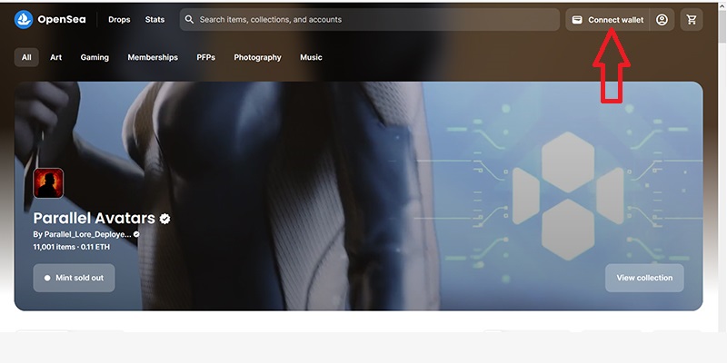The width and height of the screenshot is (727, 363).
Task: Click the 11,001 items · 0.11 ETH text
Action: (72, 247)
